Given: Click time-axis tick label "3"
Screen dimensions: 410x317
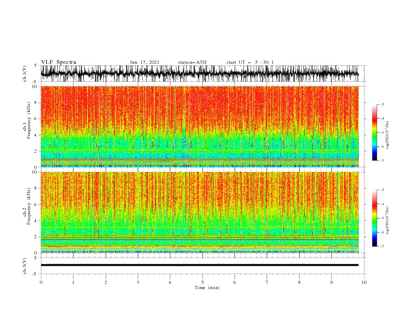Looking at the screenshot, I should point(138,282).
